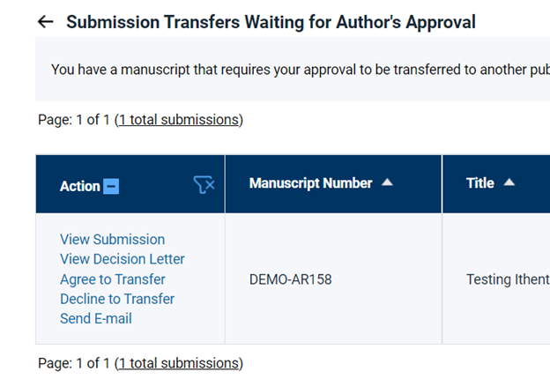This screenshot has height=379, width=550.
Task: Select the Title column header label
Action: coord(480,183)
